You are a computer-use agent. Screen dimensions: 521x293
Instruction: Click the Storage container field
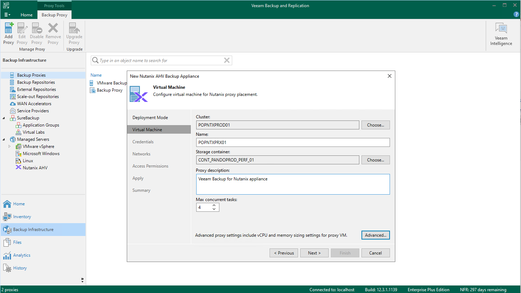[277, 160]
